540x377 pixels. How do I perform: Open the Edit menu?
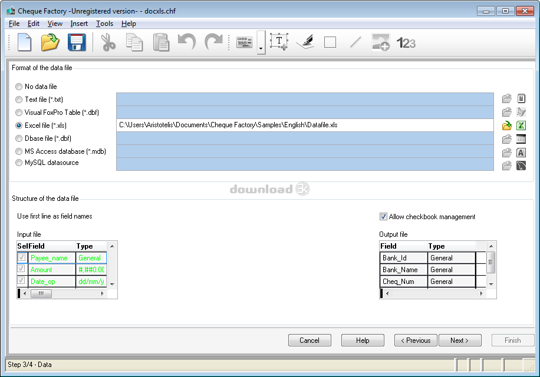coord(34,24)
